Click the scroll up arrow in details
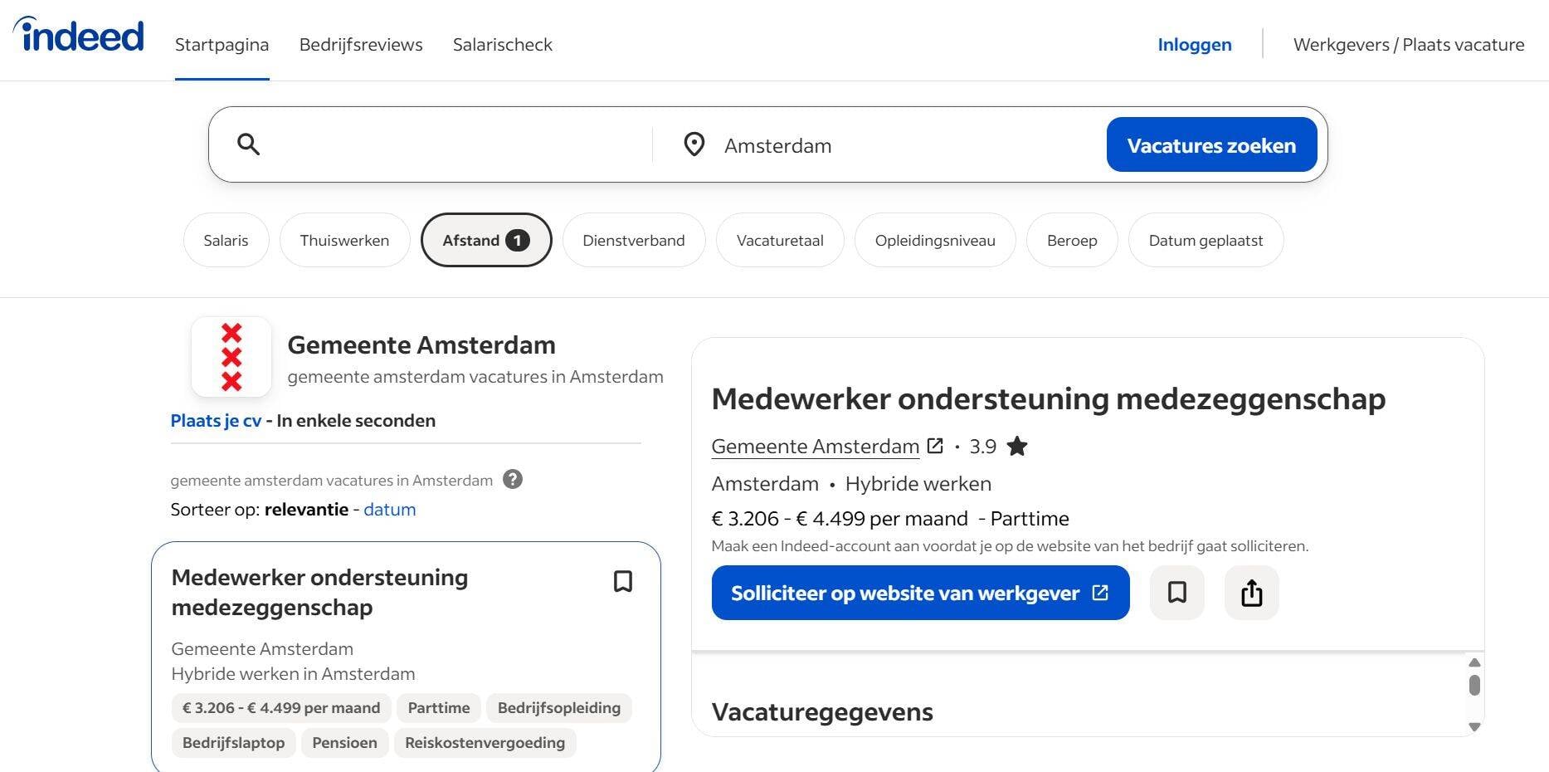Screen dimensions: 1549x772 [1474, 662]
